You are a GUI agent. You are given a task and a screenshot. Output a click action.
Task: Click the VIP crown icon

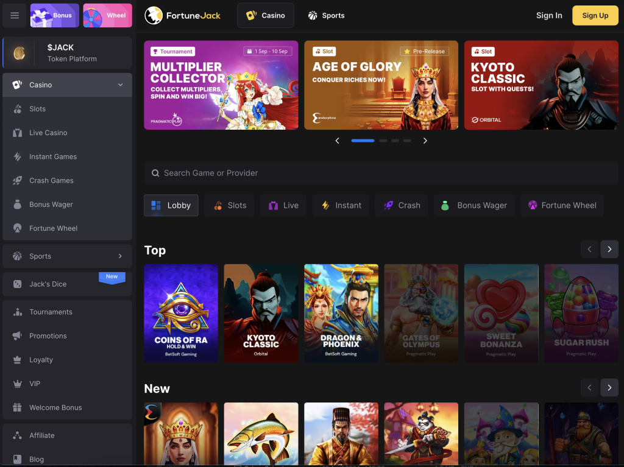pos(18,384)
